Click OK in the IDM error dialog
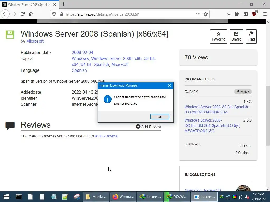270x202 pixels. point(160,117)
